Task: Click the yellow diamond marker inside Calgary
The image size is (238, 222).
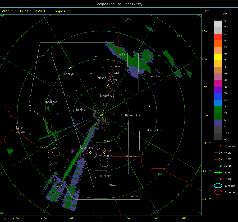Action: pos(104,152)
